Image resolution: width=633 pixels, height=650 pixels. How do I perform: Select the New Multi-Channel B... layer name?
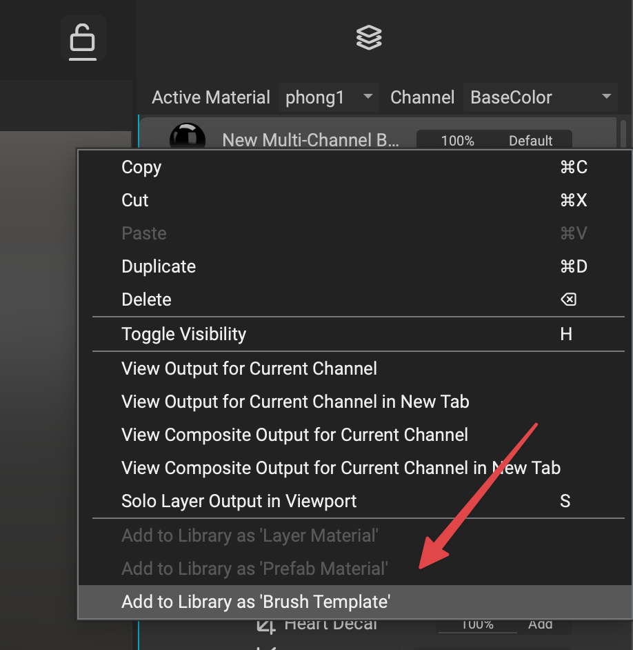(x=310, y=141)
